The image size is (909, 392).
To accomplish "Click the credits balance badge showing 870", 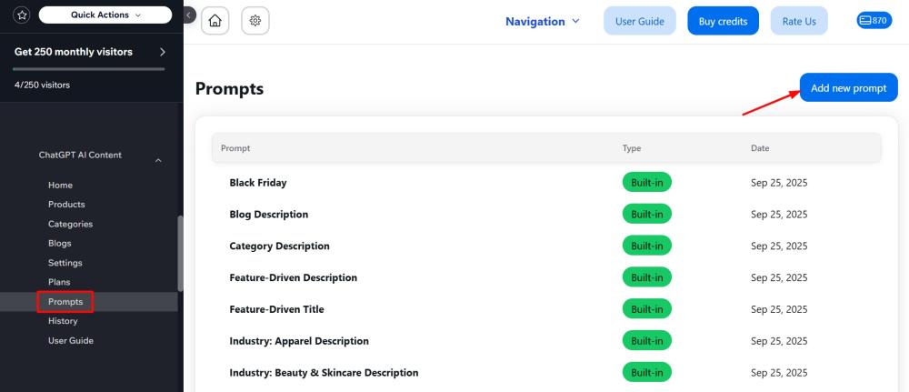I will pyautogui.click(x=874, y=21).
